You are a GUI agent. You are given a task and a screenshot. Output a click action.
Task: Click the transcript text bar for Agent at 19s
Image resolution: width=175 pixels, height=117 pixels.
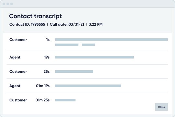coord(94,57)
